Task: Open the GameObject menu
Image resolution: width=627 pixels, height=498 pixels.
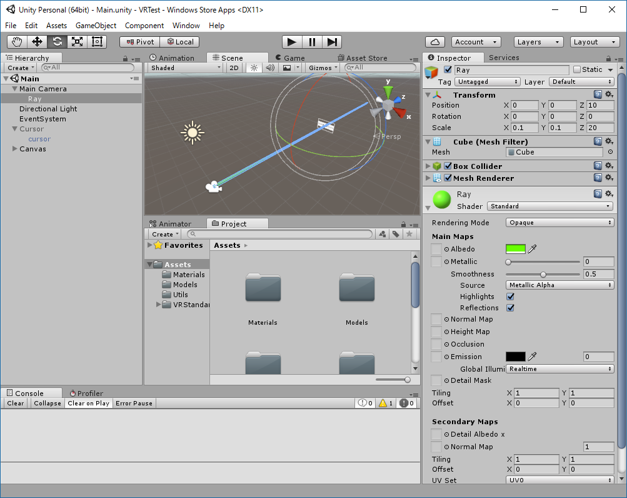Action: 96,26
